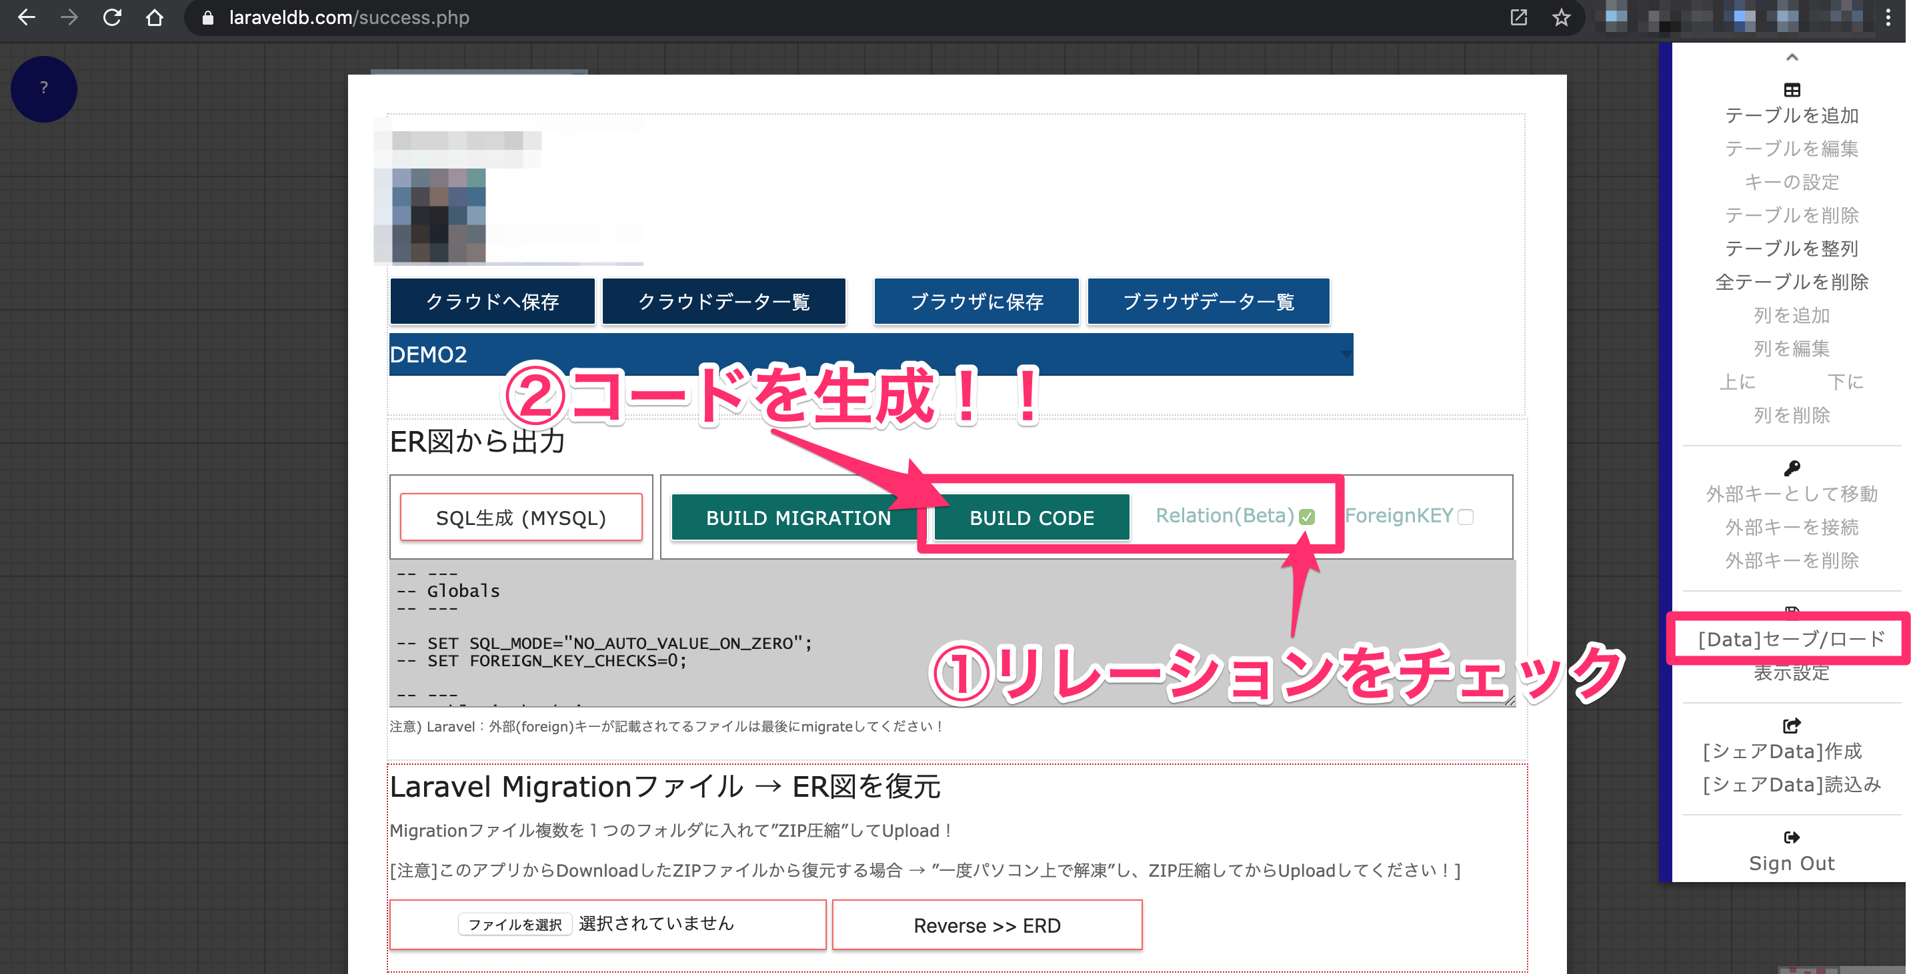Viewport: 1911px width, 974px height.
Task: Reload the page with the refresh icon
Action: [x=112, y=17]
